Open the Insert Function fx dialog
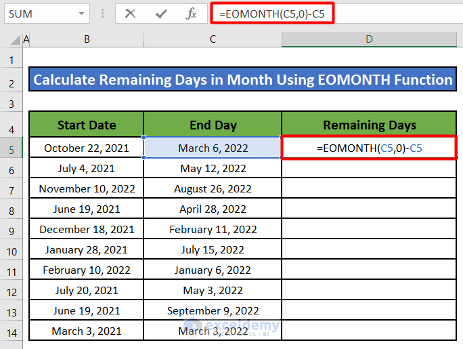463x349 pixels. pos(192,14)
